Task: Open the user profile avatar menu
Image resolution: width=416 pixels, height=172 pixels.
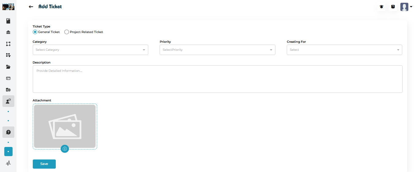Action: [406, 7]
